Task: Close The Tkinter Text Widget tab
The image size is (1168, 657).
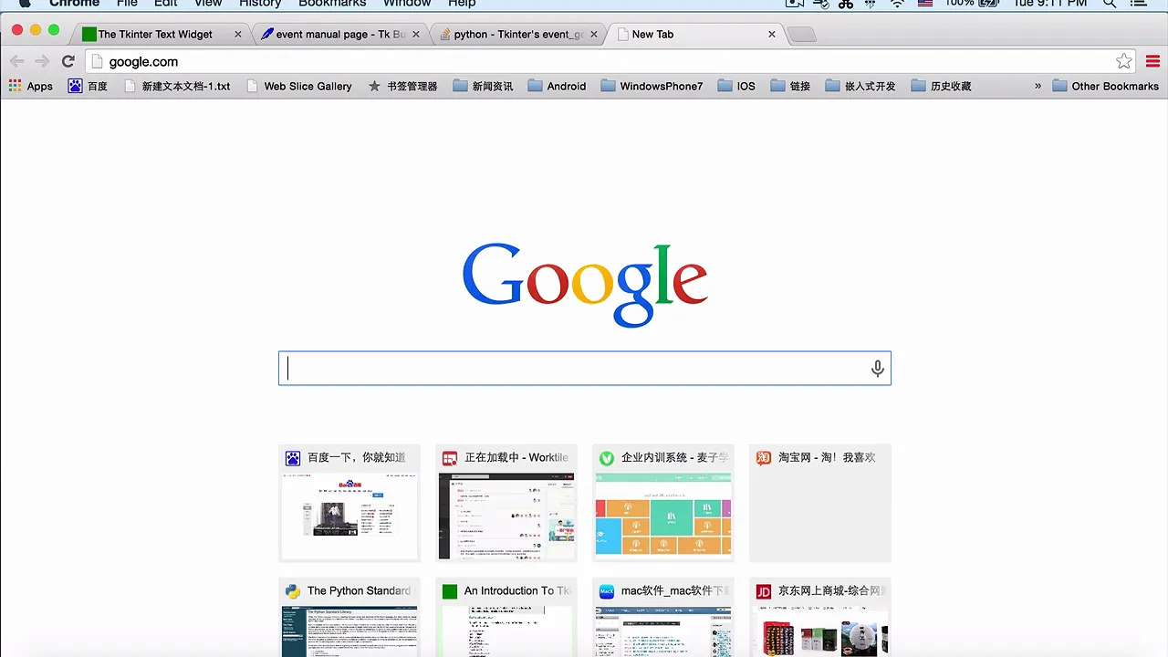Action: 238,35
